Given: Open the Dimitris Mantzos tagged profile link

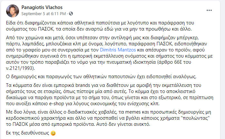Looking at the screenshot, I should pos(118,50).
